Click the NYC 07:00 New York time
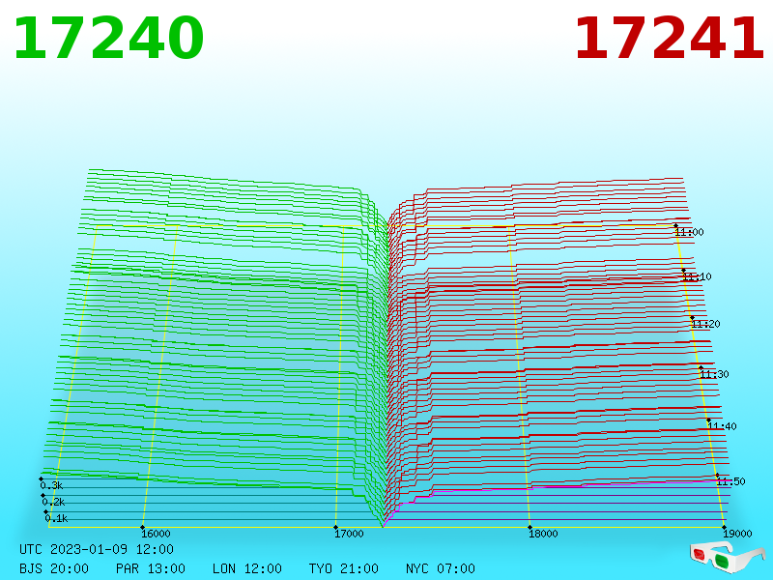Image resolution: width=773 pixels, height=580 pixels. point(441,568)
